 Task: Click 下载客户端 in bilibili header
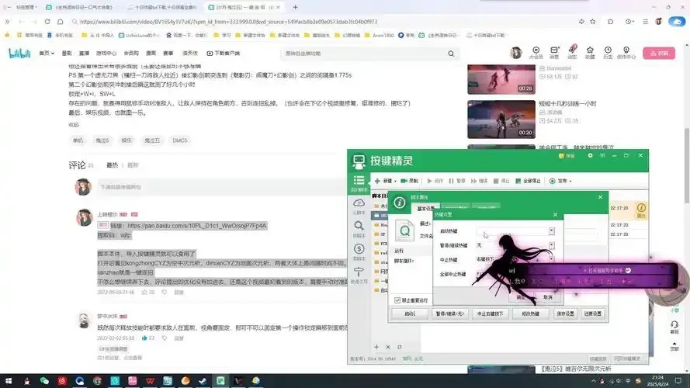coord(223,54)
